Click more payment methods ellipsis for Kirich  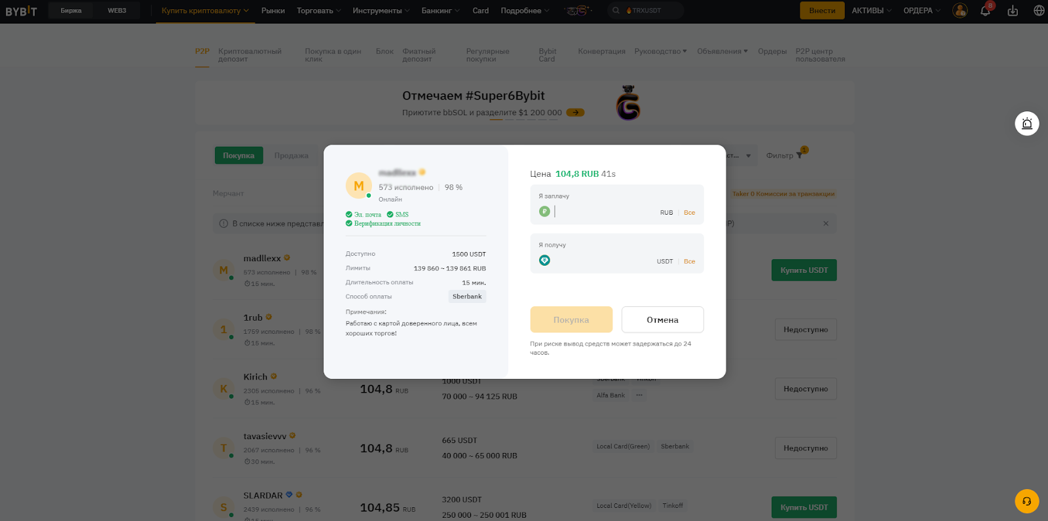click(x=639, y=395)
